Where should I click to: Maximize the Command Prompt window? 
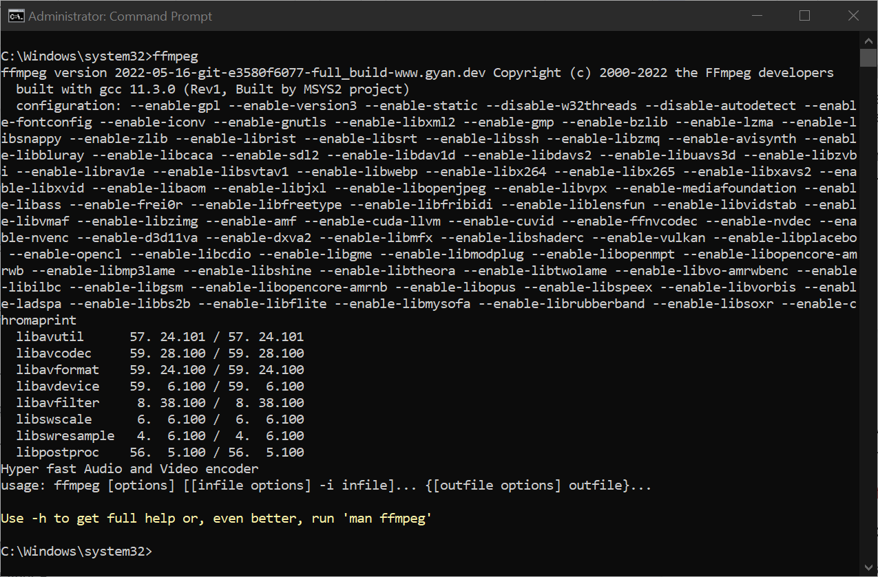click(804, 16)
